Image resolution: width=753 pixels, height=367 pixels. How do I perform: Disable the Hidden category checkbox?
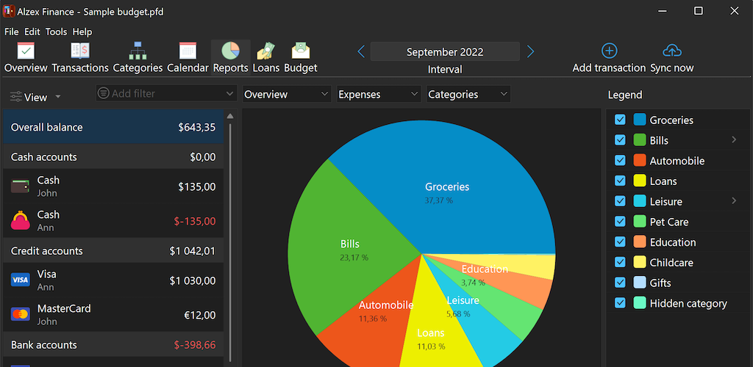click(620, 303)
